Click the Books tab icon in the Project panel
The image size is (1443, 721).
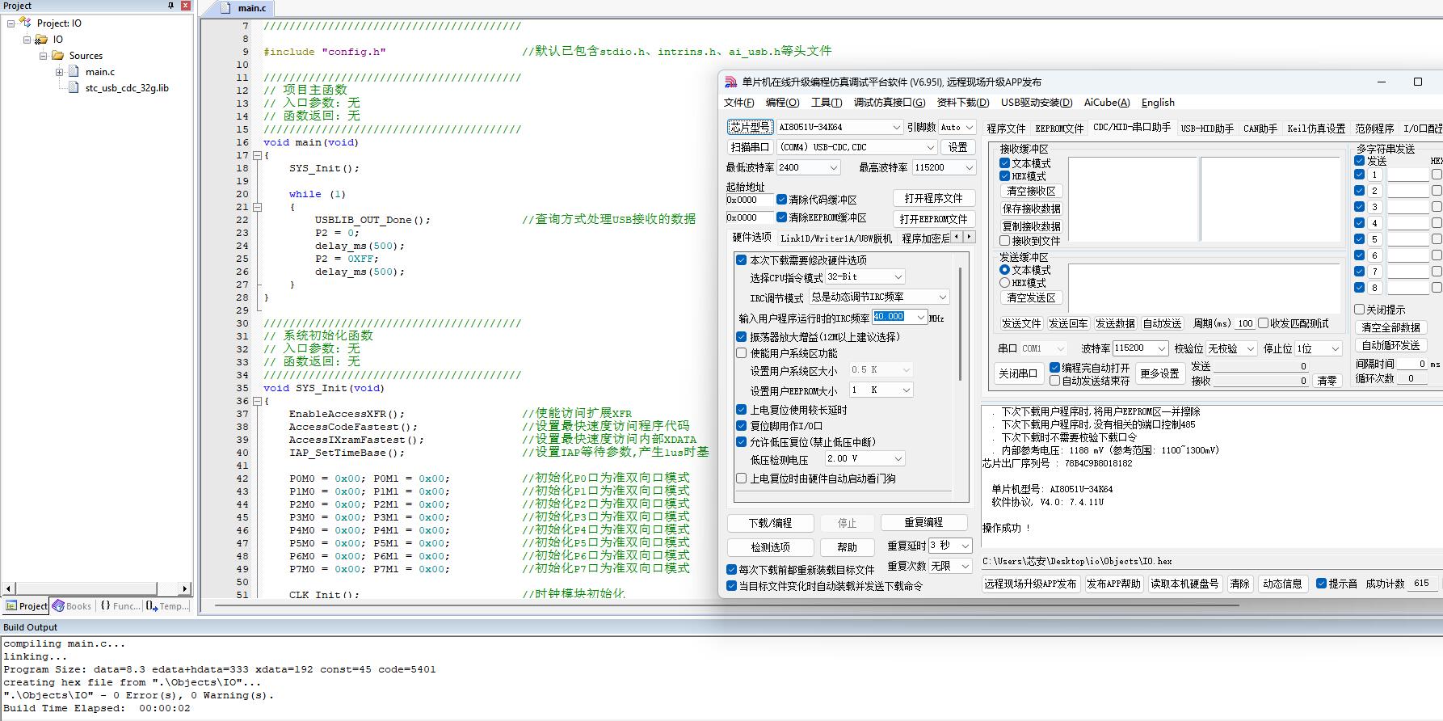[x=58, y=605]
